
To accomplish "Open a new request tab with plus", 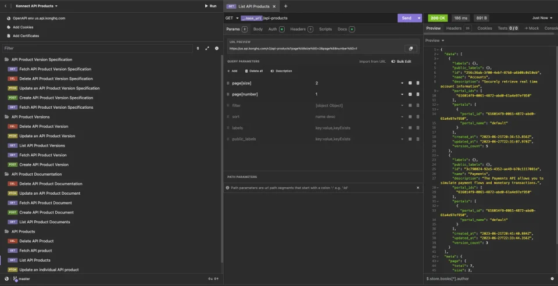I will 285,6.
